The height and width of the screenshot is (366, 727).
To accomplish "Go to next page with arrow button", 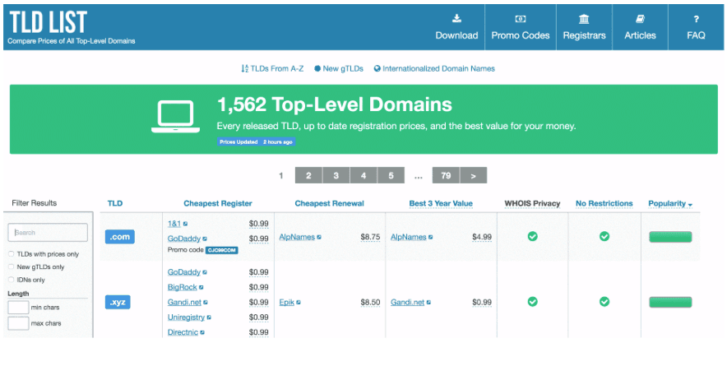I will coord(474,175).
